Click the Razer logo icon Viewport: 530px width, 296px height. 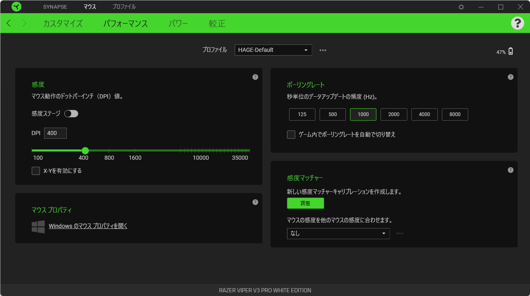pyautogui.click(x=16, y=7)
